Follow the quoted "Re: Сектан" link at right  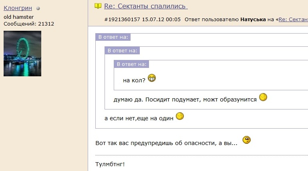(x=293, y=19)
